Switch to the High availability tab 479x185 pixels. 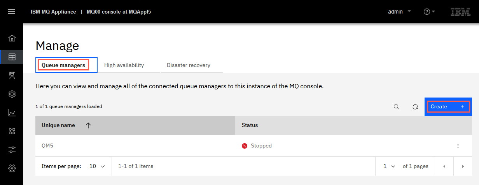pos(124,65)
